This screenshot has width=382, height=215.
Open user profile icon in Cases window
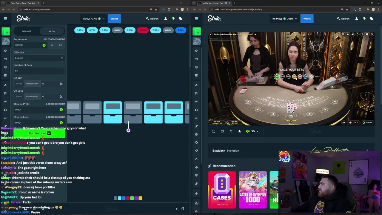pyautogui.click(x=166, y=19)
